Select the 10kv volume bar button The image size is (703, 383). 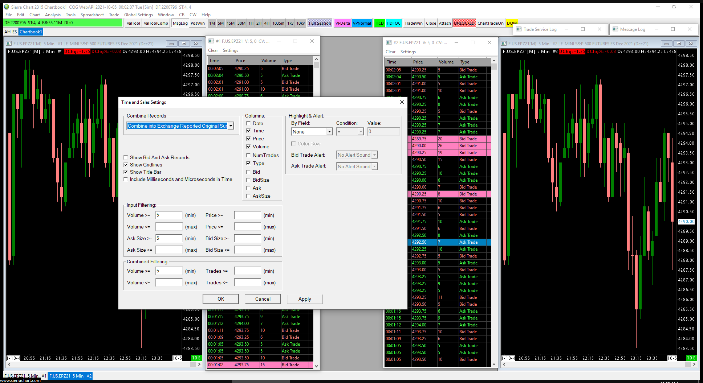pyautogui.click(x=301, y=23)
